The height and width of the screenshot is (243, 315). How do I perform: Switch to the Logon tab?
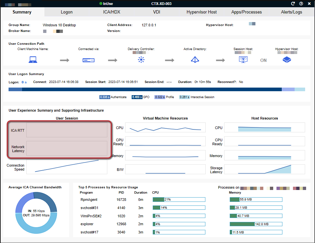point(66,12)
